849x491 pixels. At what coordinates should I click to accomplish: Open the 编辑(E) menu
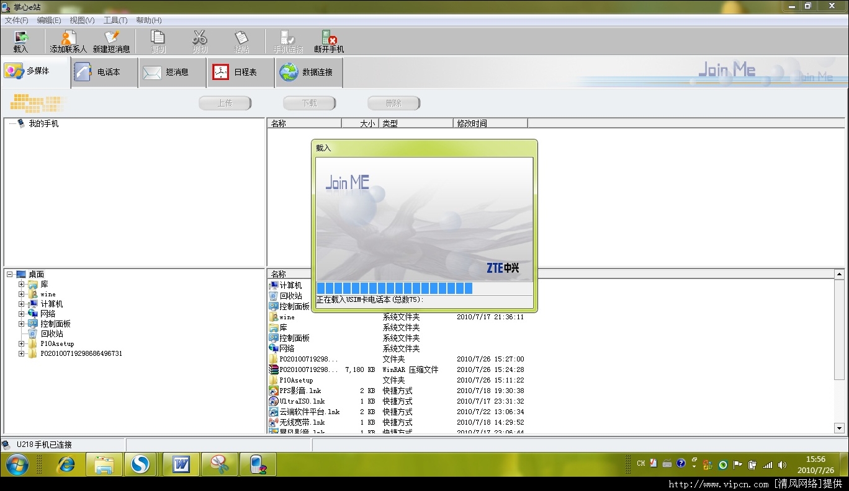[x=49, y=20]
